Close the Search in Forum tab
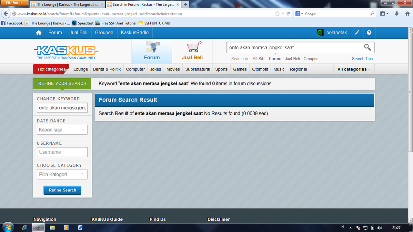 tap(177, 5)
